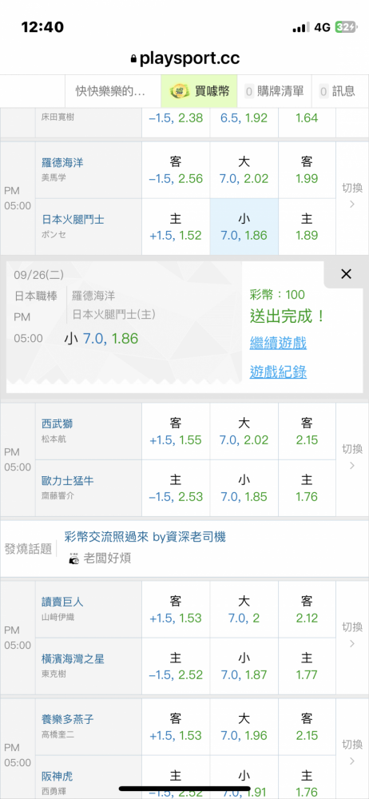Expand 切換 for 西武獅 game
The image size is (369, 799).
(x=352, y=456)
